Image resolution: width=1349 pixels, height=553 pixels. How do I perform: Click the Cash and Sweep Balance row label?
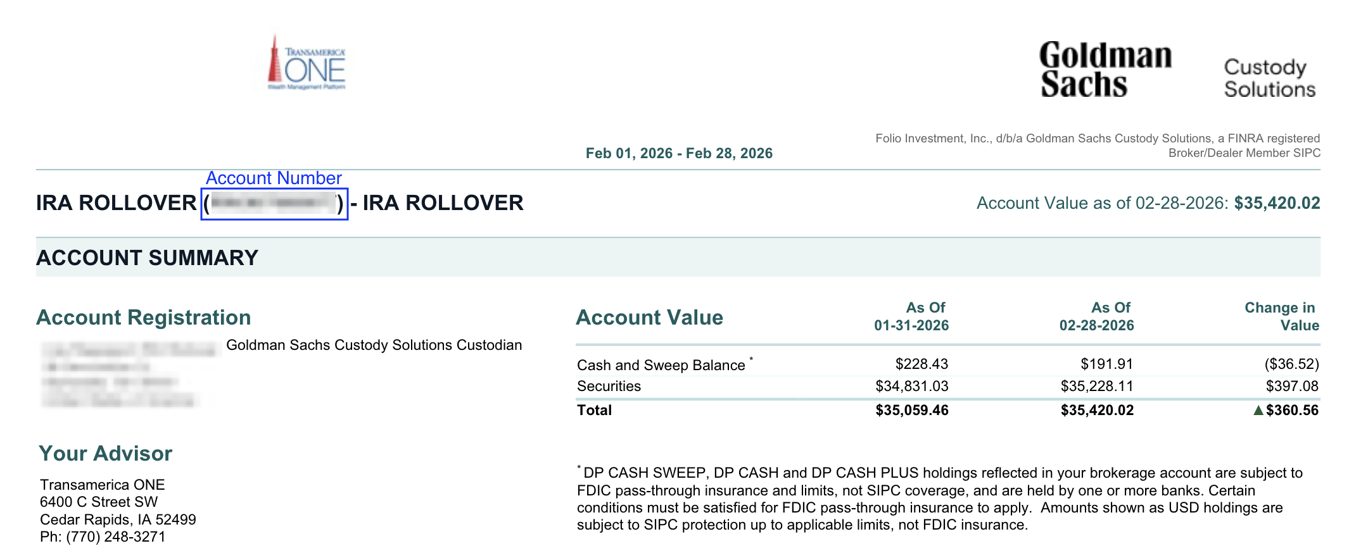661,365
